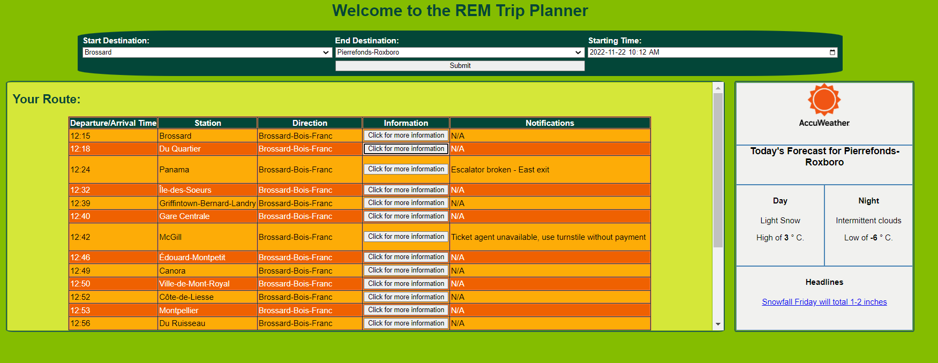Expand the Start Destination dropdown
The image size is (938, 363).
tap(206, 52)
